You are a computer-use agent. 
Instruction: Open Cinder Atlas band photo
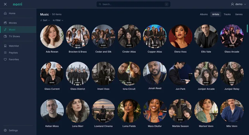click(x=129, y=36)
